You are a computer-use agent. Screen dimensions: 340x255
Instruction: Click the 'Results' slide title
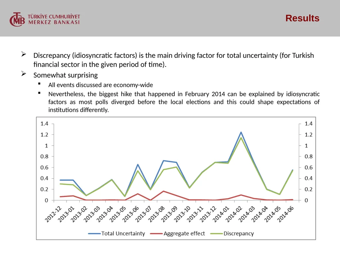coord(302,18)
